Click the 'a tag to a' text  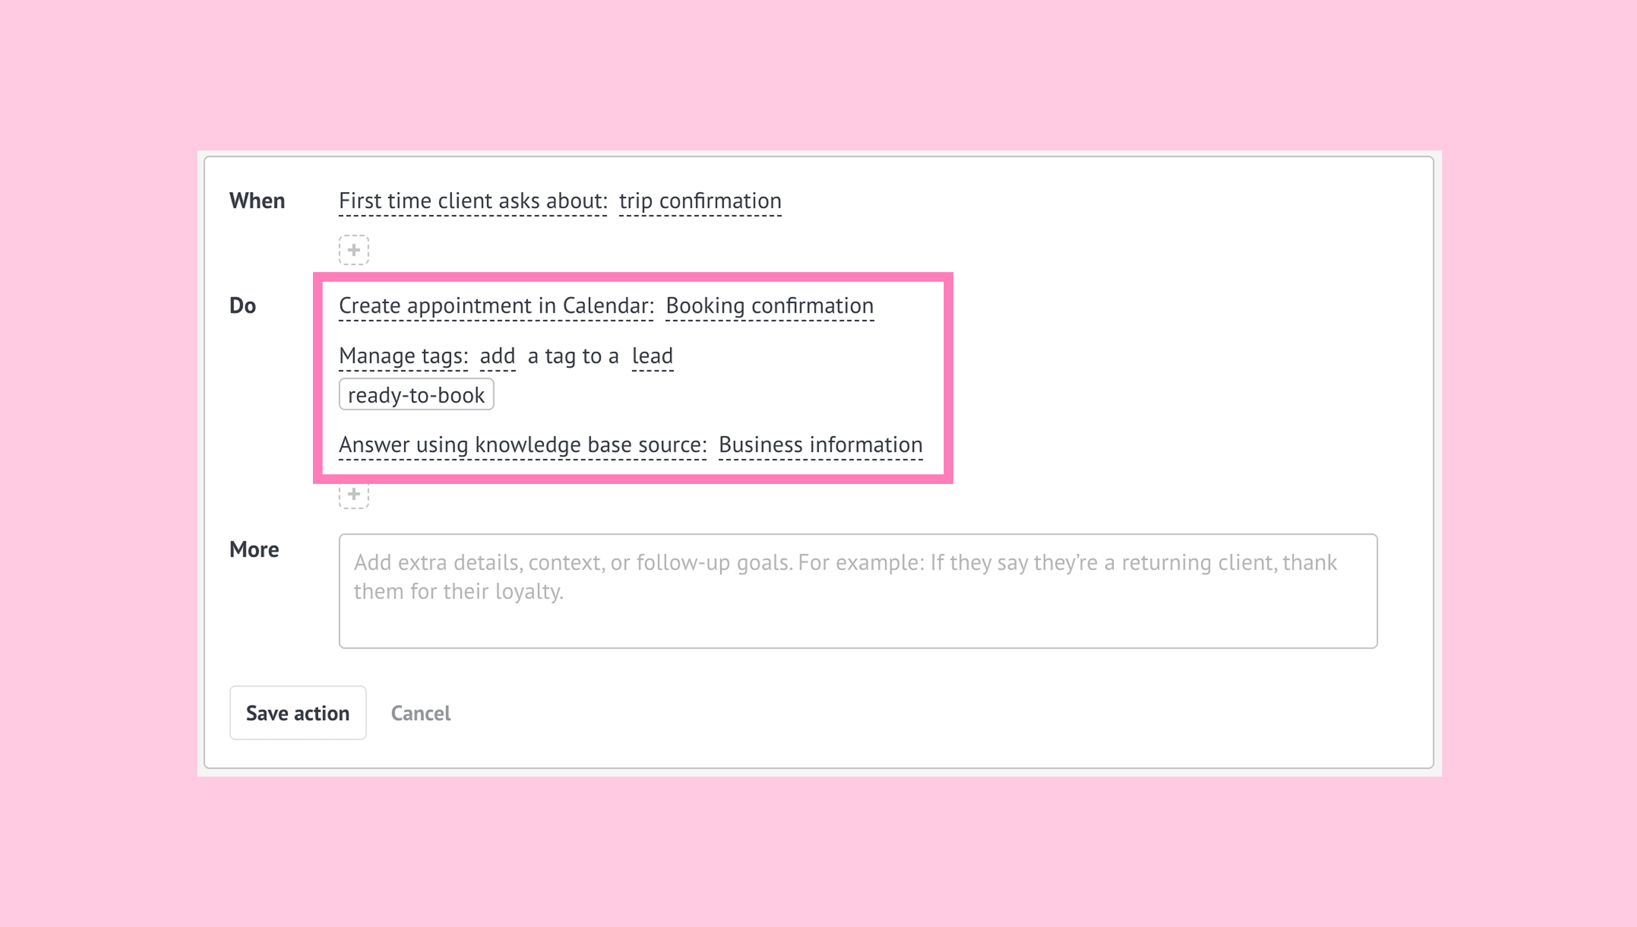[573, 356]
